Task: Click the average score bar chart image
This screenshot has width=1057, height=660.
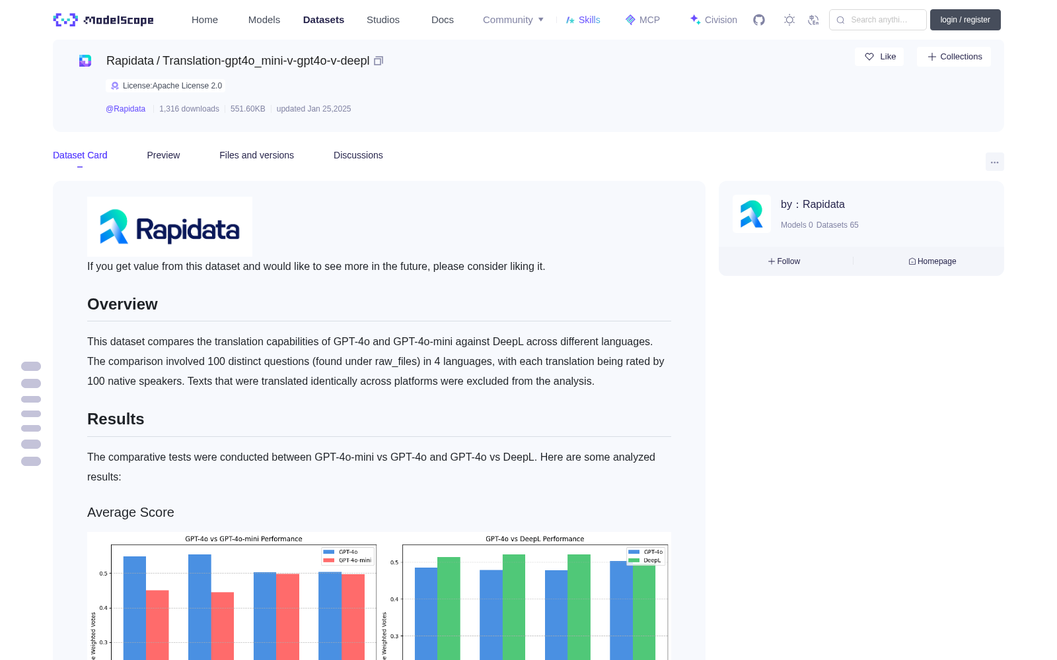Action: pos(379,596)
